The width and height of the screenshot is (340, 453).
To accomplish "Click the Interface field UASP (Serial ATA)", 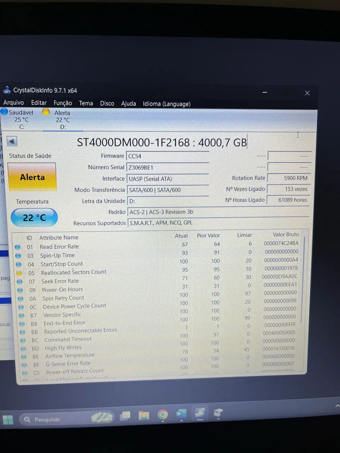I will 168,179.
